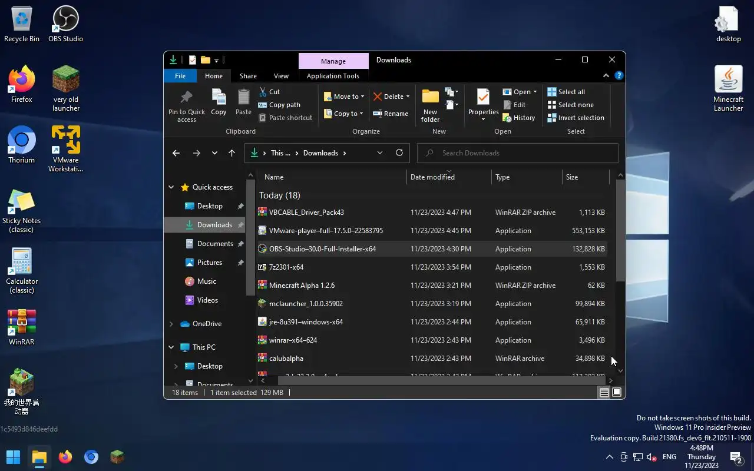Screen dimensions: 754x471
Task: Click the Forward navigation arrow
Action: point(197,153)
